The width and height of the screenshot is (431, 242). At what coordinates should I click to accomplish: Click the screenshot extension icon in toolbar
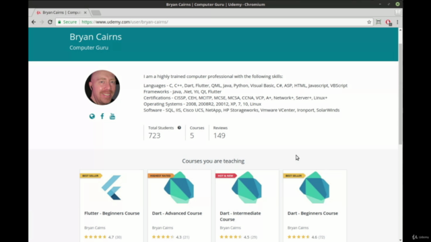pos(378,22)
